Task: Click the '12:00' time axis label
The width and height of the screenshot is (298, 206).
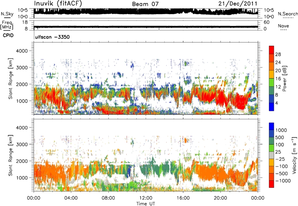Action: [x=146, y=198]
